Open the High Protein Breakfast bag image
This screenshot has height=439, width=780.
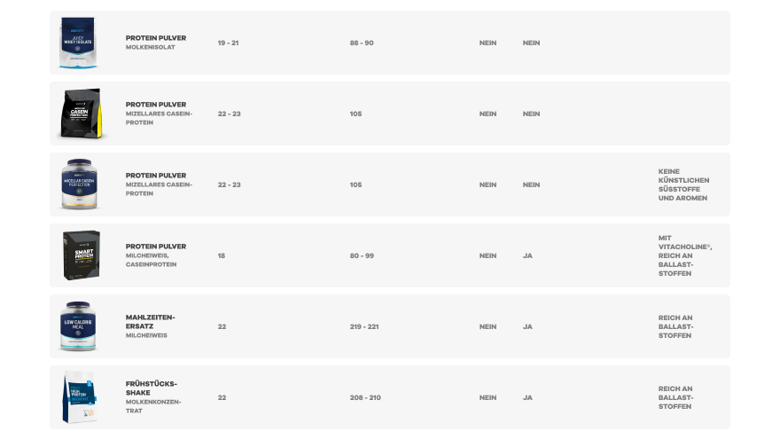pyautogui.click(x=80, y=397)
